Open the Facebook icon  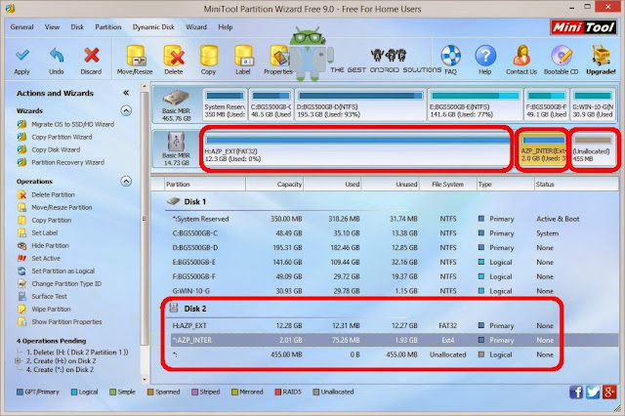(x=576, y=393)
